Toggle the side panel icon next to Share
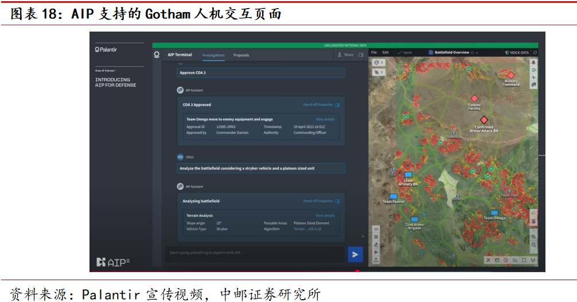The image size is (577, 302). [x=361, y=55]
